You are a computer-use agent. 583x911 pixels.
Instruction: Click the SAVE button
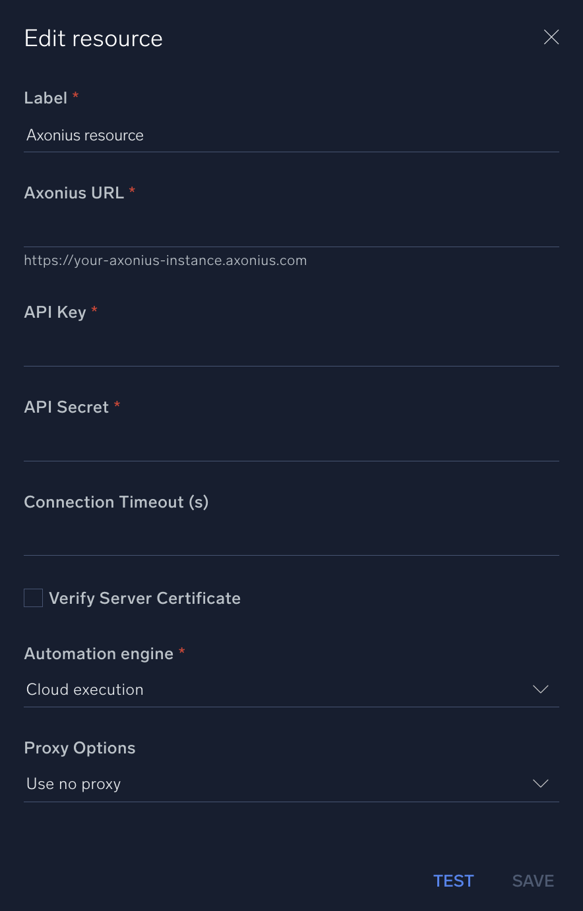click(532, 881)
